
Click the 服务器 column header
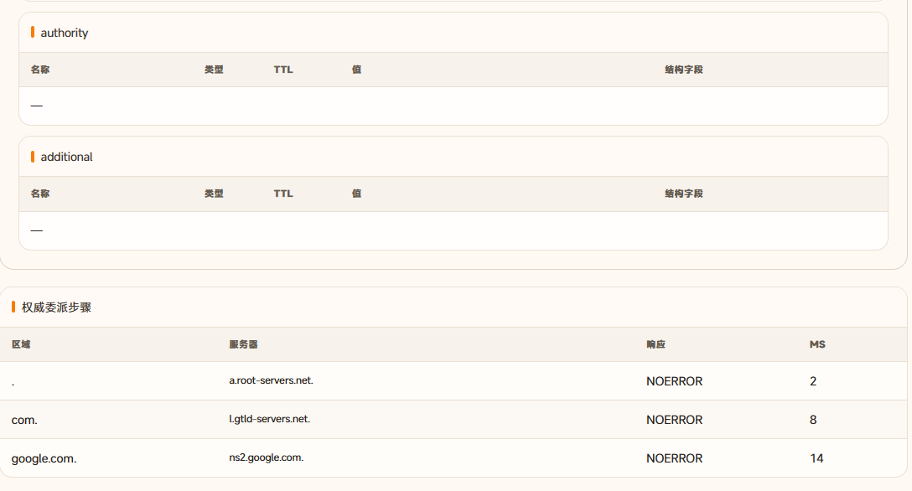tap(243, 344)
